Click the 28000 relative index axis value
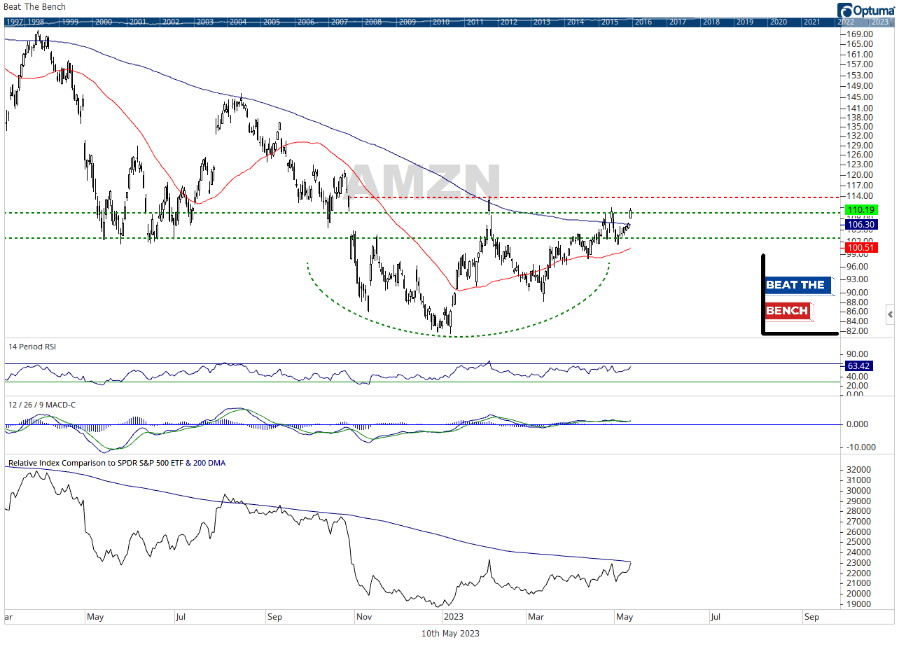The width and height of the screenshot is (899, 647). (859, 510)
